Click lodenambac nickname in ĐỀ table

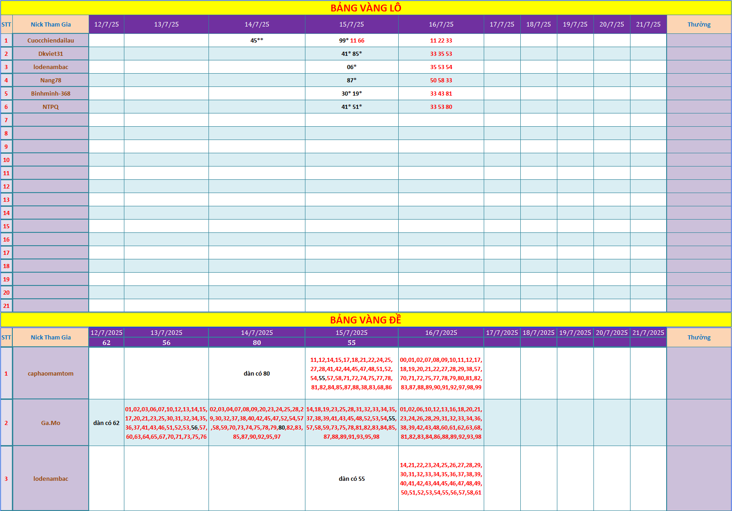[51, 479]
